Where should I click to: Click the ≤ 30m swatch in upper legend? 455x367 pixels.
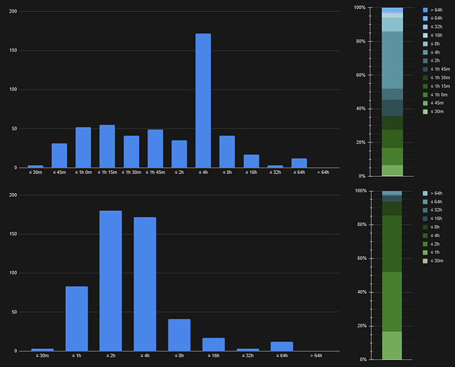click(x=426, y=112)
